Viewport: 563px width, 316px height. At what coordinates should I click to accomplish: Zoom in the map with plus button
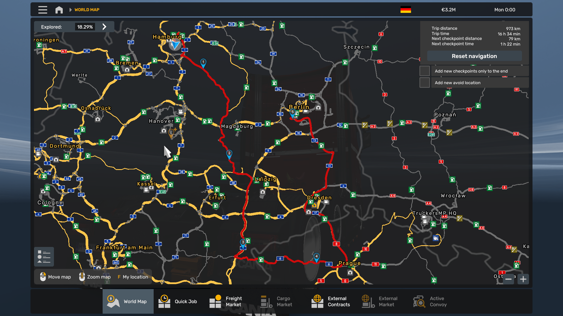pyautogui.click(x=523, y=279)
